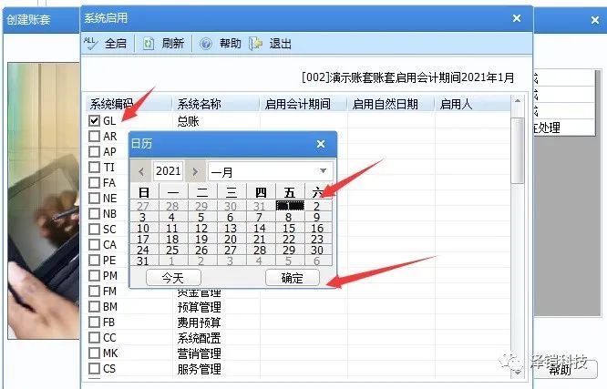607x389 pixels.
Task: Check the NB system checkbox
Action: point(94,214)
